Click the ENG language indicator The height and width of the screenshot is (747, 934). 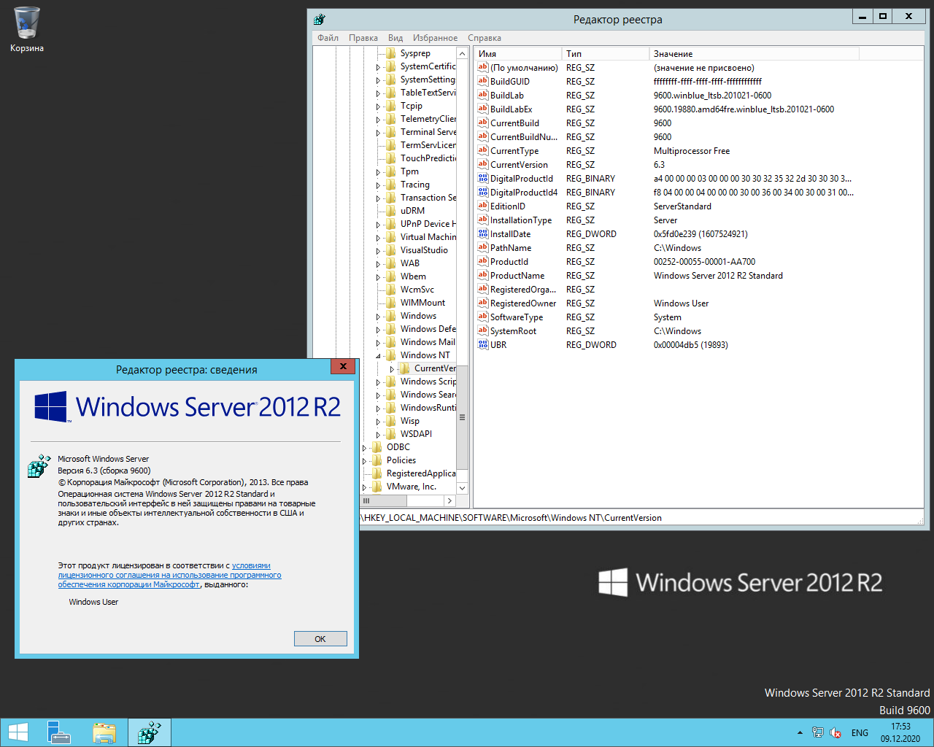[860, 732]
